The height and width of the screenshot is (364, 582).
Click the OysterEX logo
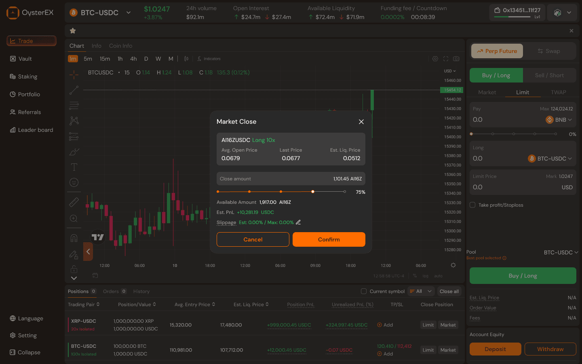pyautogui.click(x=30, y=13)
